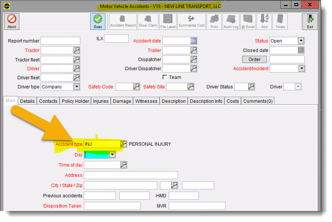
Task: Open the Injuries tab
Action: pos(101,101)
